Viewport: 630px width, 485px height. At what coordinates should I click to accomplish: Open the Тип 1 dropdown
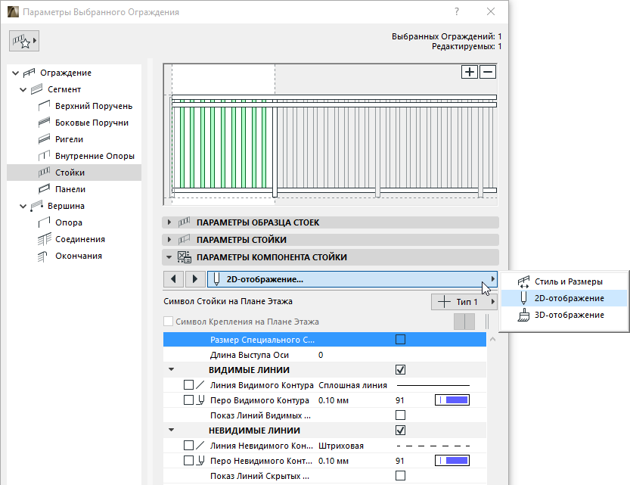click(x=464, y=301)
